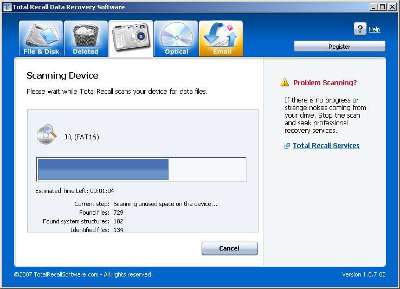
Task: Switch to the Email recovery tab
Action: point(221,38)
